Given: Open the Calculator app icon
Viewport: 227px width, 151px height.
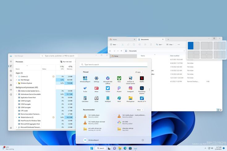Looking at the screenshot, I should pos(85,98).
